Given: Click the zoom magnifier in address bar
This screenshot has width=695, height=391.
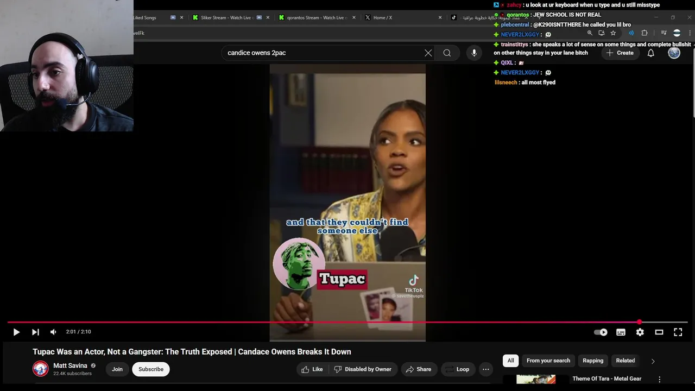Looking at the screenshot, I should coord(590,33).
